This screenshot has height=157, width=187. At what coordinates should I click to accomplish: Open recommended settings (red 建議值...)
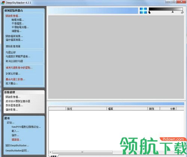pyautogui.click(x=16, y=139)
